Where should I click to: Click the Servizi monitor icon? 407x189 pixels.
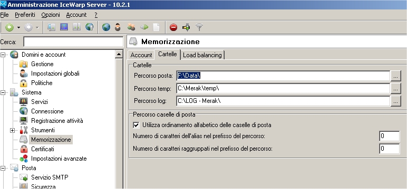tap(24, 102)
